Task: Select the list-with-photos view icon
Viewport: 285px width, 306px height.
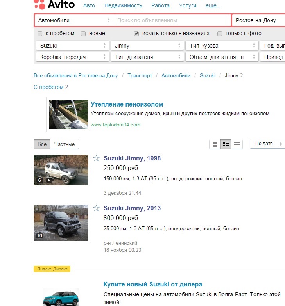Action: point(226,144)
